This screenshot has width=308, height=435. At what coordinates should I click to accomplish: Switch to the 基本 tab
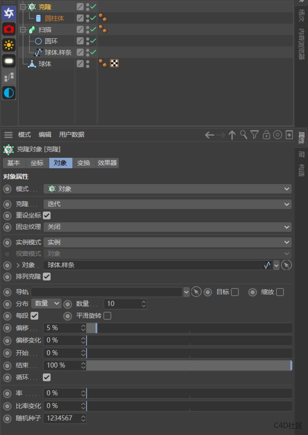click(14, 163)
